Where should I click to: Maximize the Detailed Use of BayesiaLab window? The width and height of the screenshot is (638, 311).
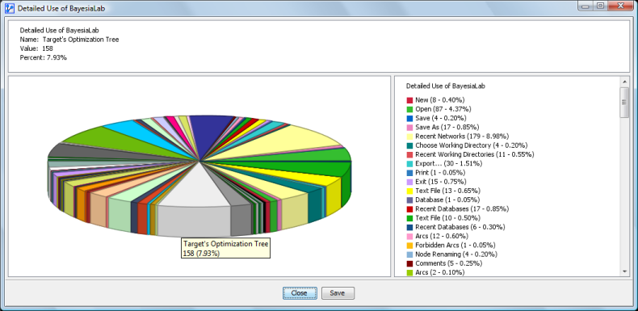point(600,6)
